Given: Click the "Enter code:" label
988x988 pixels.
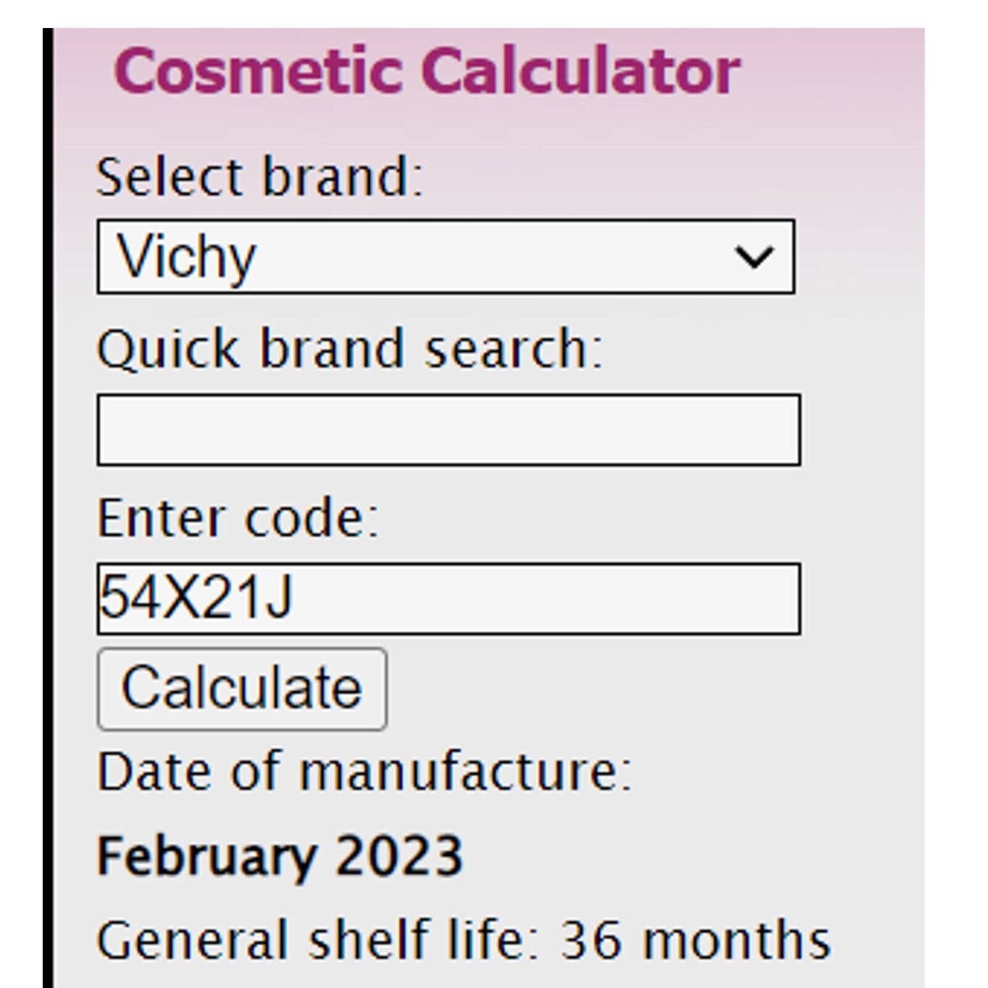Looking at the screenshot, I should (237, 517).
